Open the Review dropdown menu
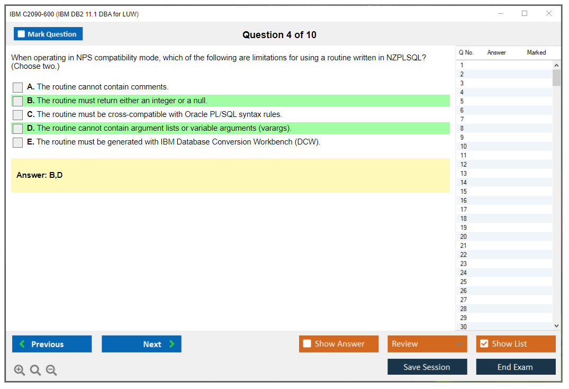 coord(427,344)
